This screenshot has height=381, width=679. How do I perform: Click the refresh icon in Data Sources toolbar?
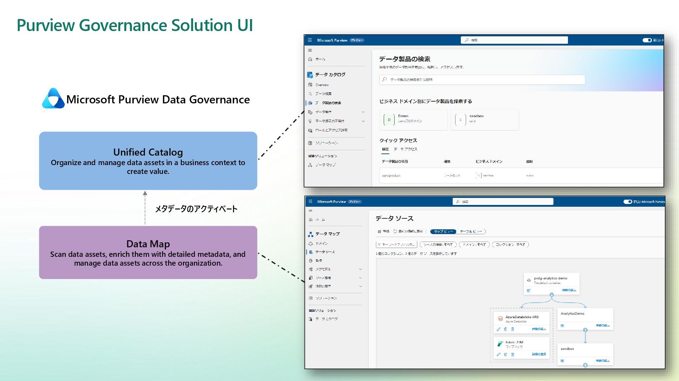tap(395, 231)
